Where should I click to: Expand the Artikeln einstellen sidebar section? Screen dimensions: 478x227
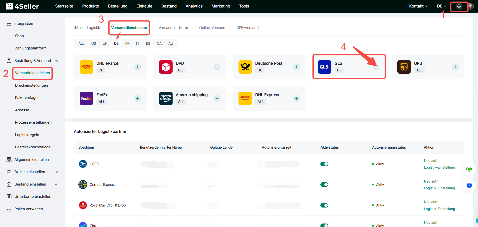click(x=56, y=172)
